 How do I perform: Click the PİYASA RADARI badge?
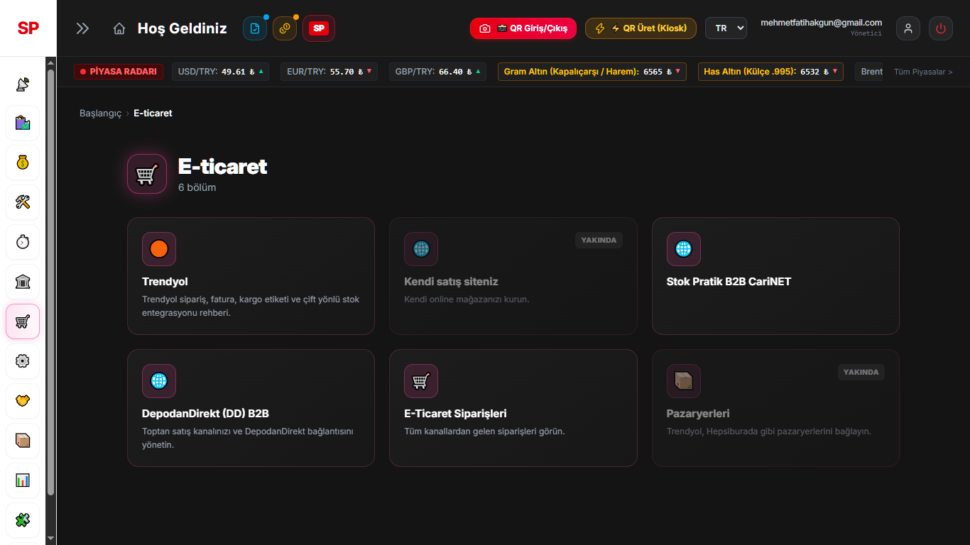119,72
